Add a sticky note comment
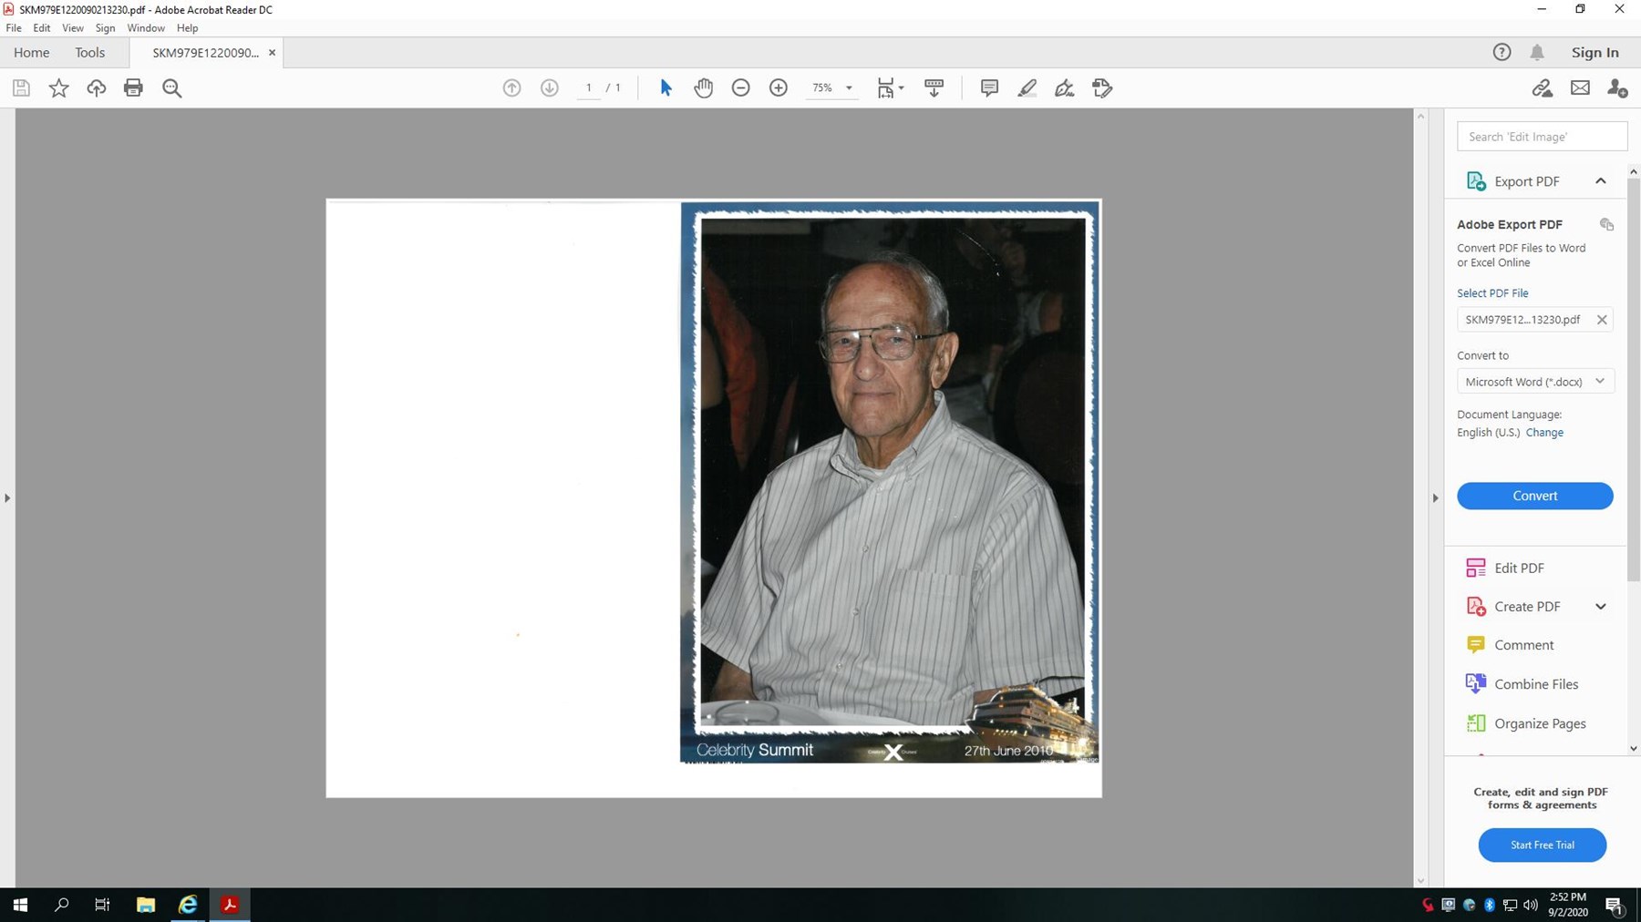1641x922 pixels. tap(989, 88)
